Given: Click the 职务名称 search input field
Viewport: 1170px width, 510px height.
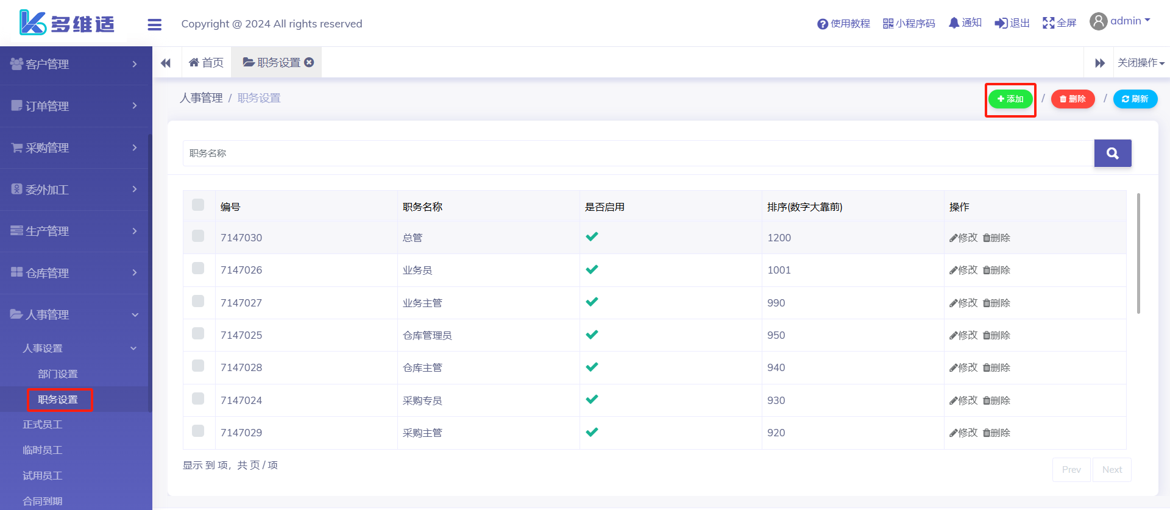Looking at the screenshot, I should tap(638, 154).
